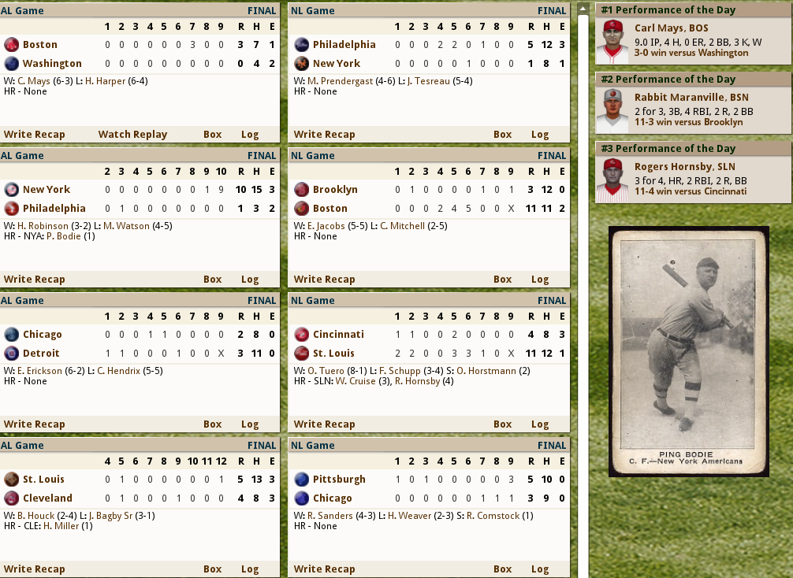Click the St. Louis Browns logo in AL game
Screen dimensions: 793x578
click(x=11, y=479)
